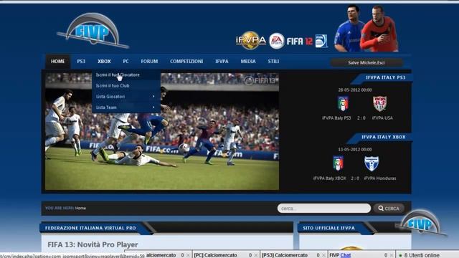
Task: Click the FIFA 13 slideshow image
Action: [162, 131]
